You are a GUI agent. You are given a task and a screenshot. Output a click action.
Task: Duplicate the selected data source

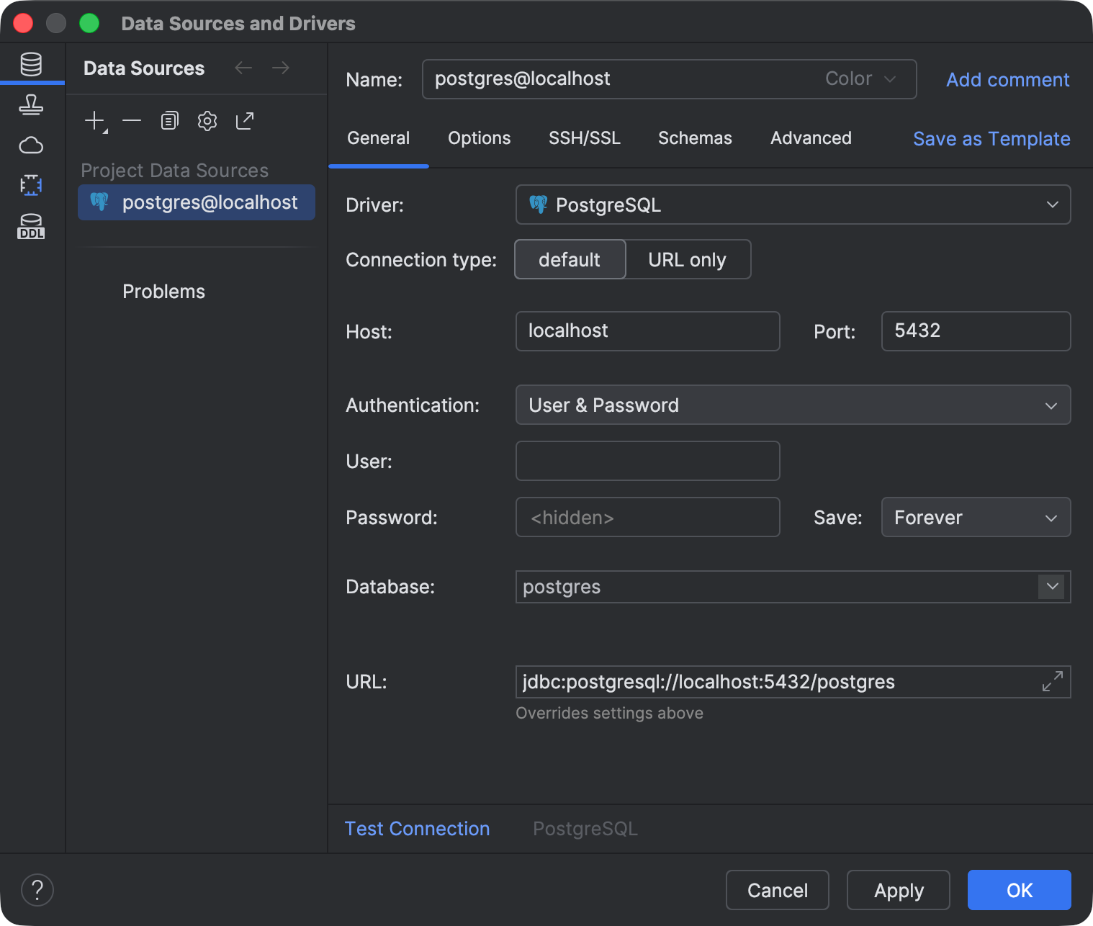click(170, 120)
